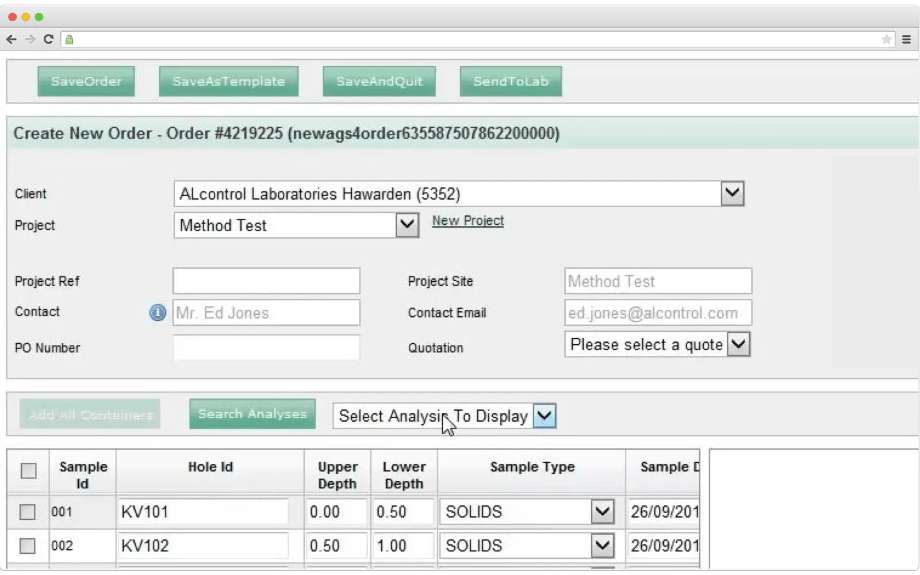Click the SendToLab button
The image size is (920, 575).
511,81
